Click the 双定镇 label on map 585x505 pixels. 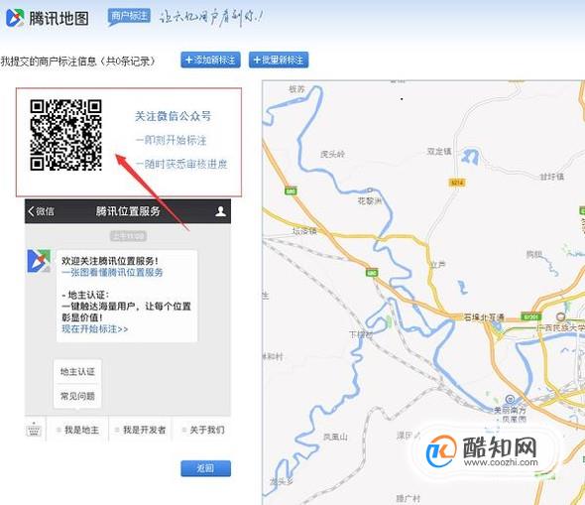439,152
